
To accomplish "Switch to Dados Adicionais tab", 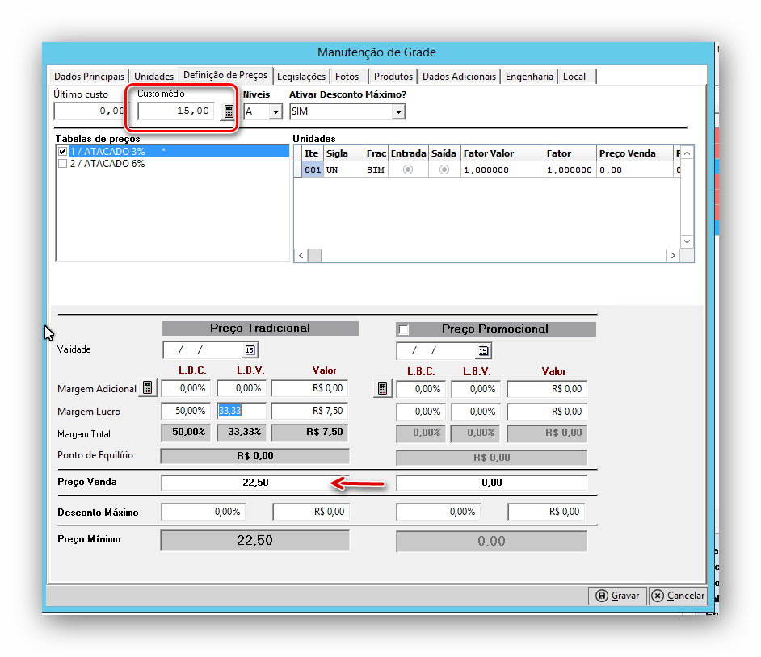I will pos(459,77).
